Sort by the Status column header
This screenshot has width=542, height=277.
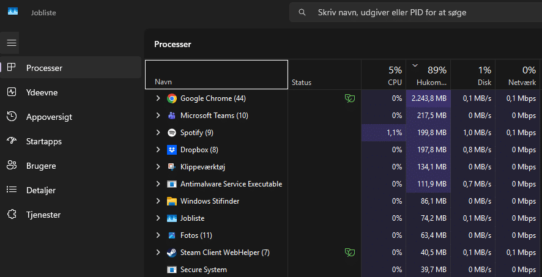325,75
